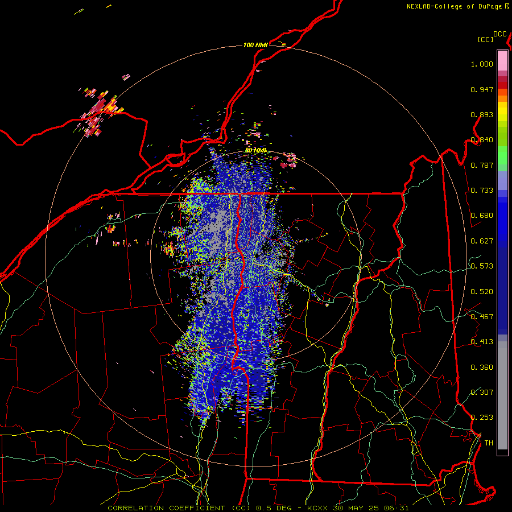512x512 pixels.
Task: Pick the red swatch on color bar
Action: click(x=502, y=85)
